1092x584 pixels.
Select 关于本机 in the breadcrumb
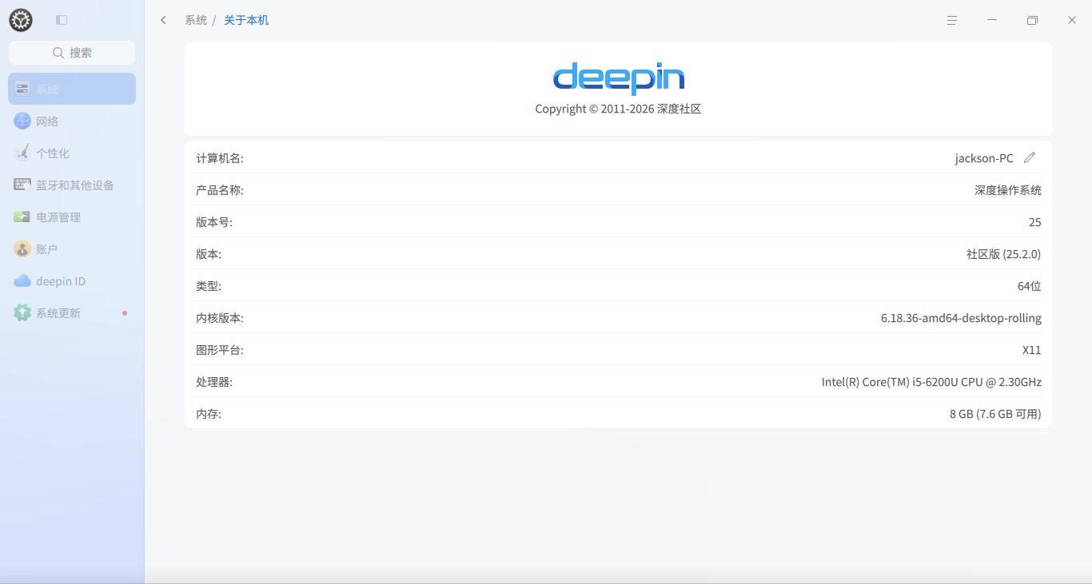[246, 20]
